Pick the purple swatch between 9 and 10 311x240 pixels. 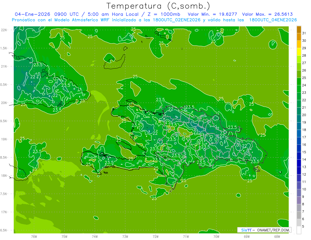click(x=299, y=193)
